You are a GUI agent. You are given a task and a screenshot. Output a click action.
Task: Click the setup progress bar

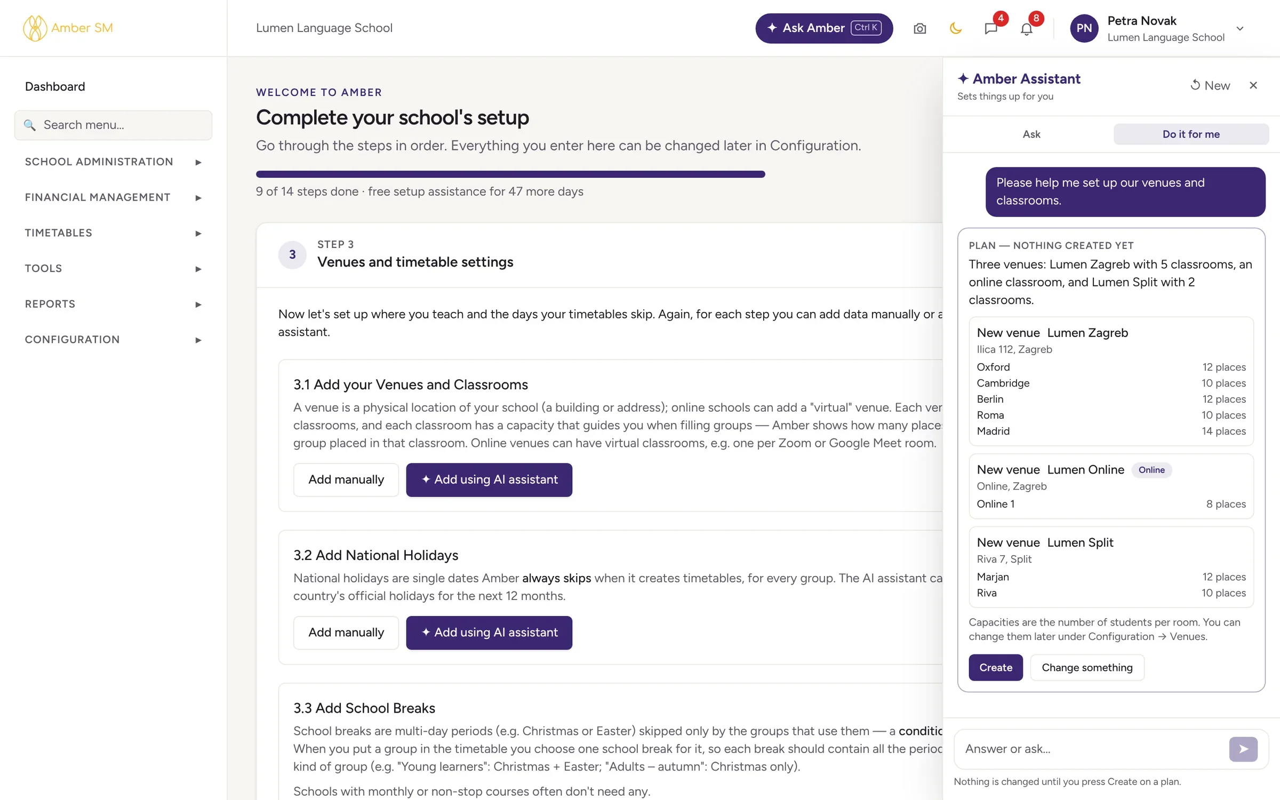(510, 174)
